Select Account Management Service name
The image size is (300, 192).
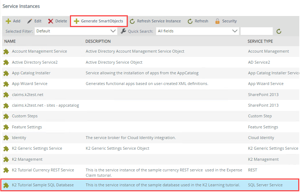[x=39, y=51]
